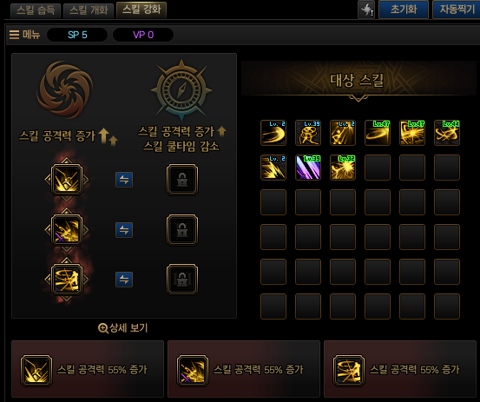Open the 메뉴 hamburger menu

coord(25,35)
